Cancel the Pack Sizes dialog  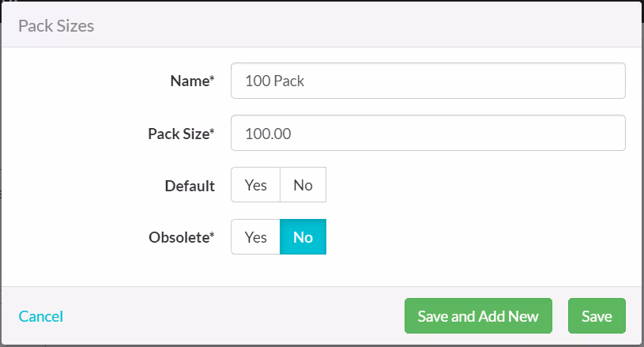tap(40, 316)
